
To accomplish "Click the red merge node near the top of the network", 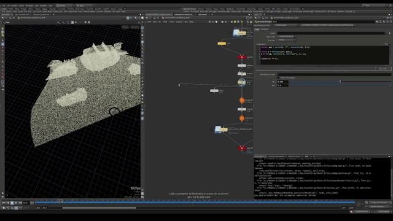I will pyautogui.click(x=241, y=57).
